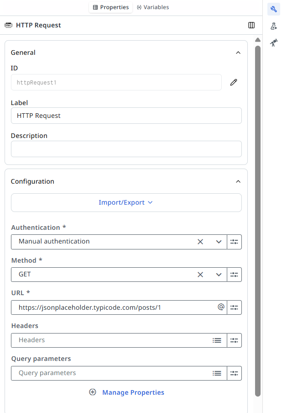Clear the Authentication selection with X
Screen dimensions: 282x413
tap(200, 242)
